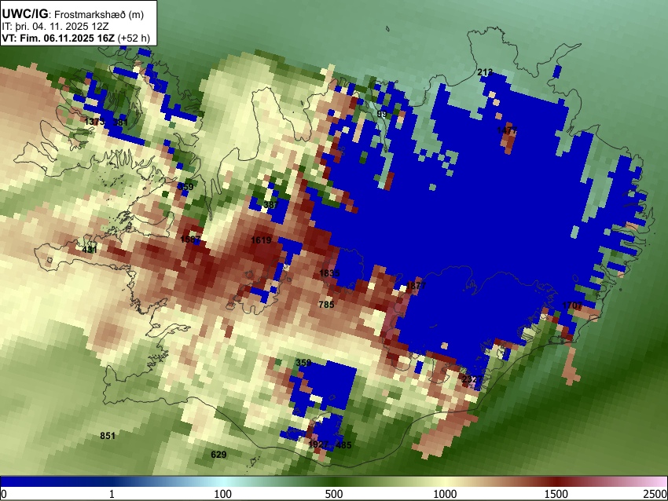This screenshot has width=668, height=501.
Task: Click the color scale label 1500
Action: point(556,494)
